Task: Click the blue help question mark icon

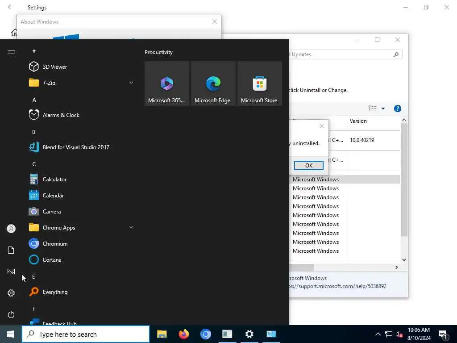Action: pos(397,109)
